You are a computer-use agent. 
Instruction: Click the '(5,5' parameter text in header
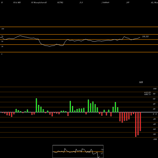(x=81, y=3)
